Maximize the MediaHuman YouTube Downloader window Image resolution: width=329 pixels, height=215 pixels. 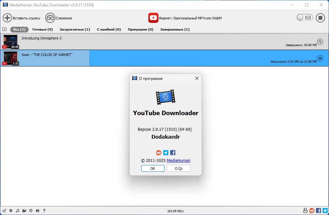pyautogui.click(x=307, y=5)
